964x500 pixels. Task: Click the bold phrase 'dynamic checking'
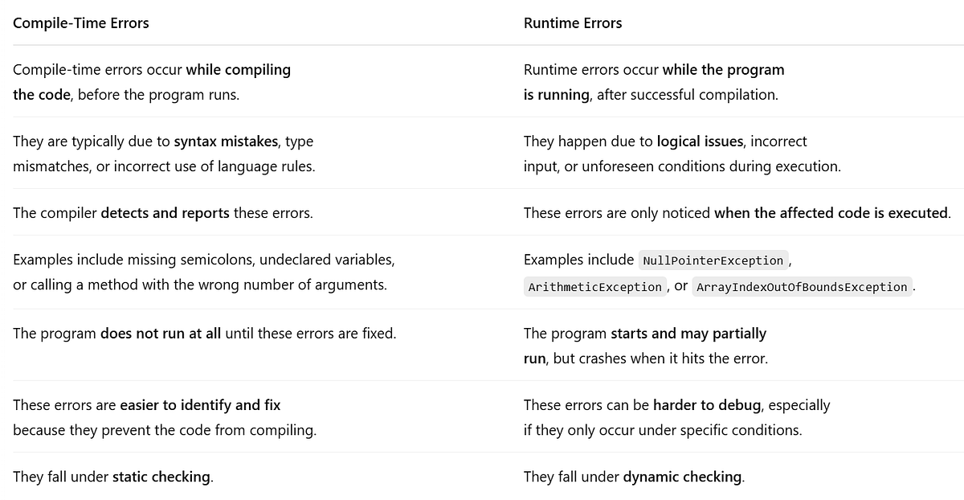click(682, 477)
